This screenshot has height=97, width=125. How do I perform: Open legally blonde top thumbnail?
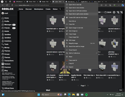click(65, 67)
